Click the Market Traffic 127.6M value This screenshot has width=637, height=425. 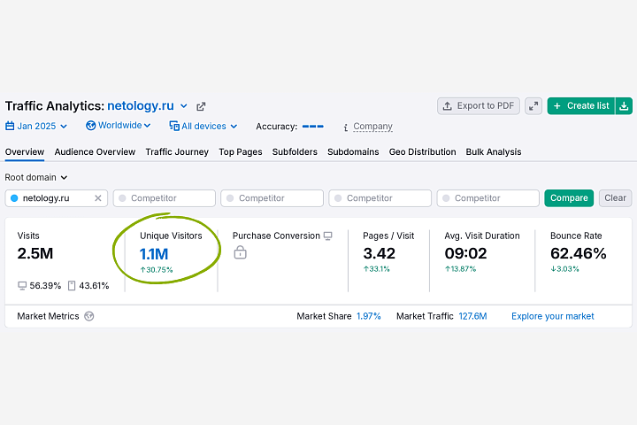pos(472,316)
